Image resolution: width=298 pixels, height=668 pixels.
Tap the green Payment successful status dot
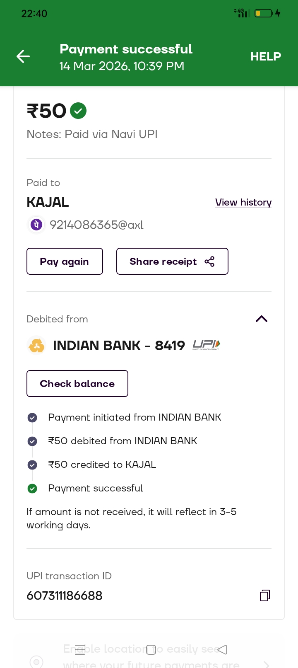coord(32,489)
